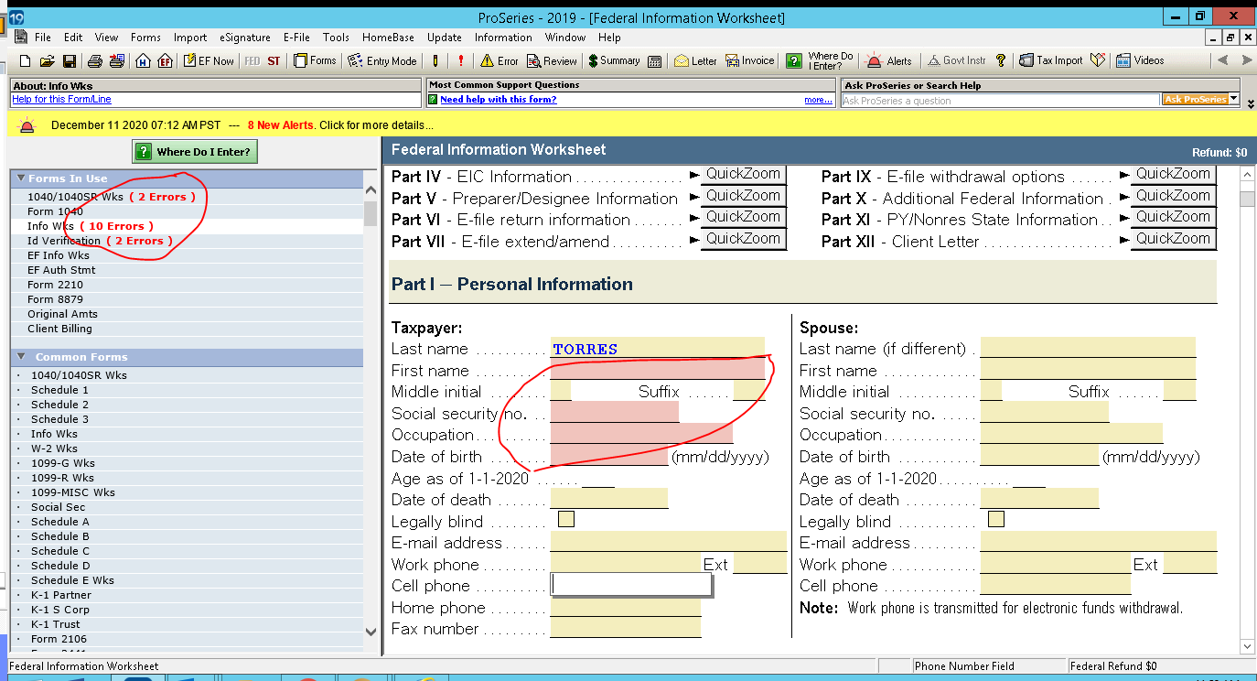Screen dimensions: 1257x681
Task: Run Review from the toolbar
Action: (x=552, y=61)
